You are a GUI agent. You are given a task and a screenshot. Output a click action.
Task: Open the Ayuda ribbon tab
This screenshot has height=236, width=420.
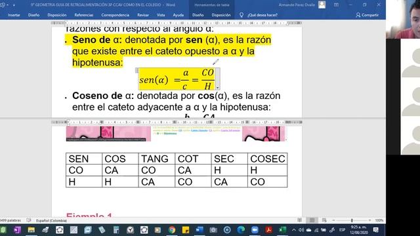(178, 15)
